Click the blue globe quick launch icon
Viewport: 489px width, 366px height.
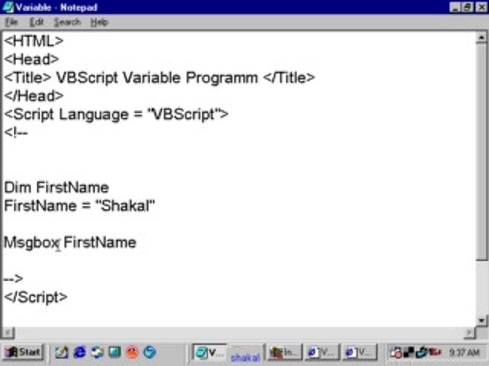[150, 352]
